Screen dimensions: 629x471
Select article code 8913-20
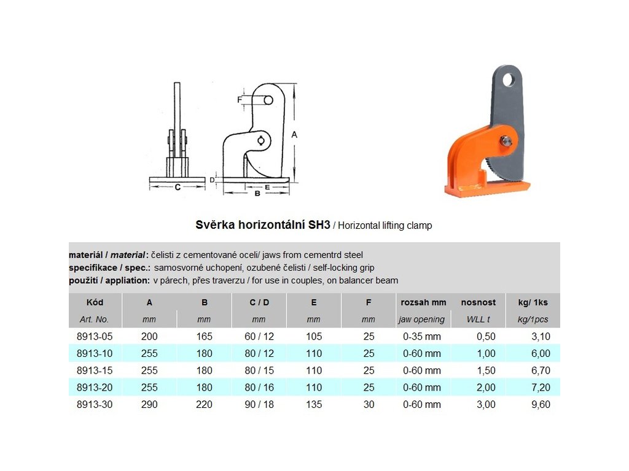[x=95, y=388]
